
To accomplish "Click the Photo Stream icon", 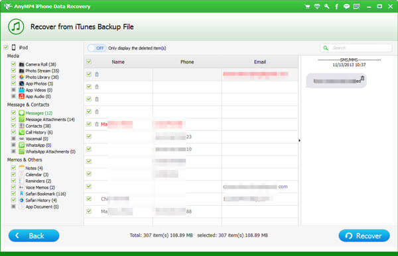I will coord(22,71).
